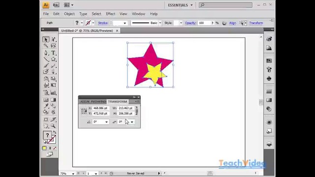The image size is (315, 177).
Task: Select the Eraser tool
Action: click(53, 71)
